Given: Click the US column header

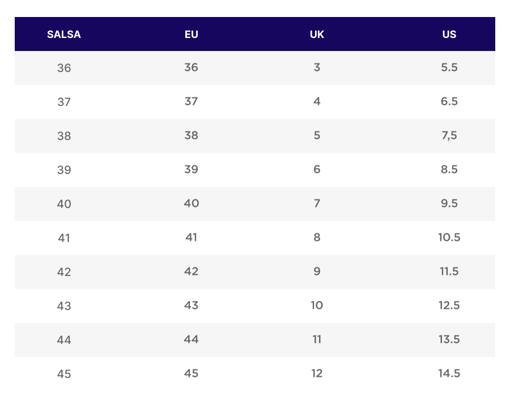Looking at the screenshot, I should click(x=449, y=35).
